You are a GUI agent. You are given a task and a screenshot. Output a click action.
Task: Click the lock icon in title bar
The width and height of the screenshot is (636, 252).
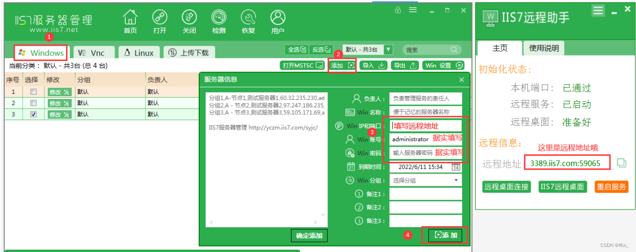[398, 10]
